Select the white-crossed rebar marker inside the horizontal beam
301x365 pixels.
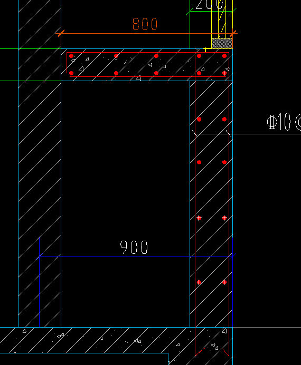[224, 73]
